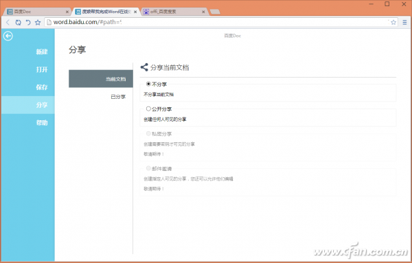The height and width of the screenshot is (263, 412).
Task: Click the circular back arrow icon in sidebar
Action: click(x=8, y=36)
